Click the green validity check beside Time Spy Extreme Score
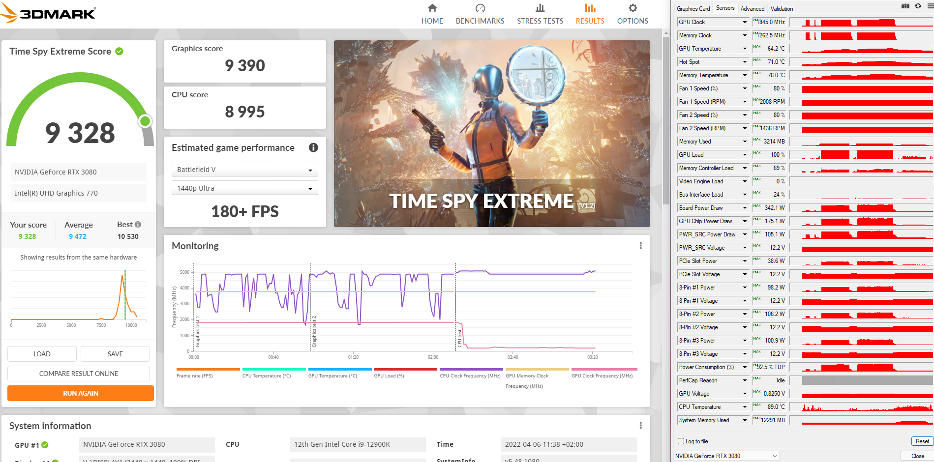The image size is (934, 462). pyautogui.click(x=119, y=51)
